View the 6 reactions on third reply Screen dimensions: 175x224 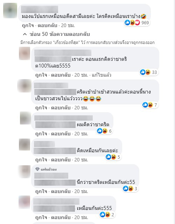coord(105,131)
